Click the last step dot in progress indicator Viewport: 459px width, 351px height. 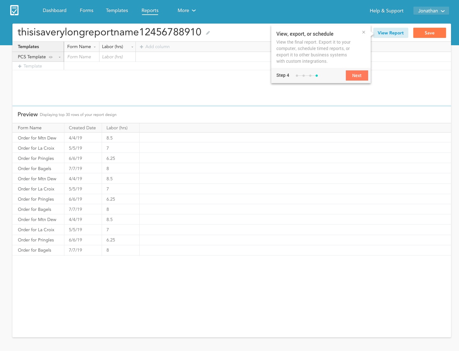(317, 75)
